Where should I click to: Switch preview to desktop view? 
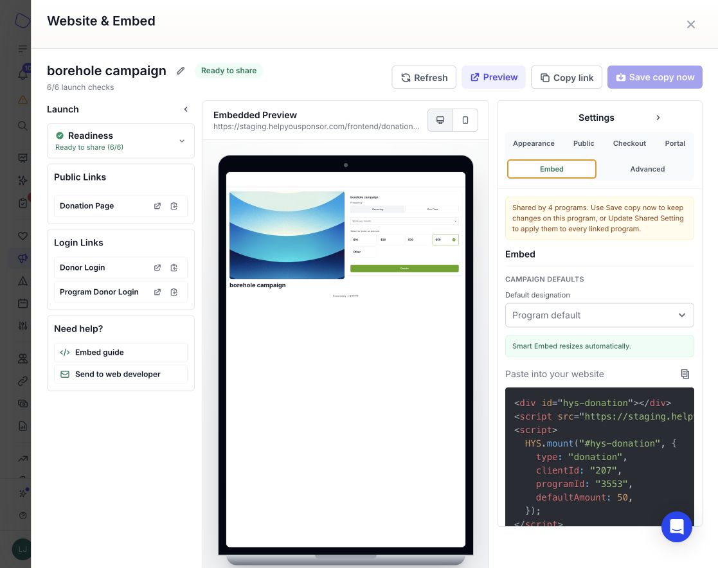pyautogui.click(x=440, y=120)
